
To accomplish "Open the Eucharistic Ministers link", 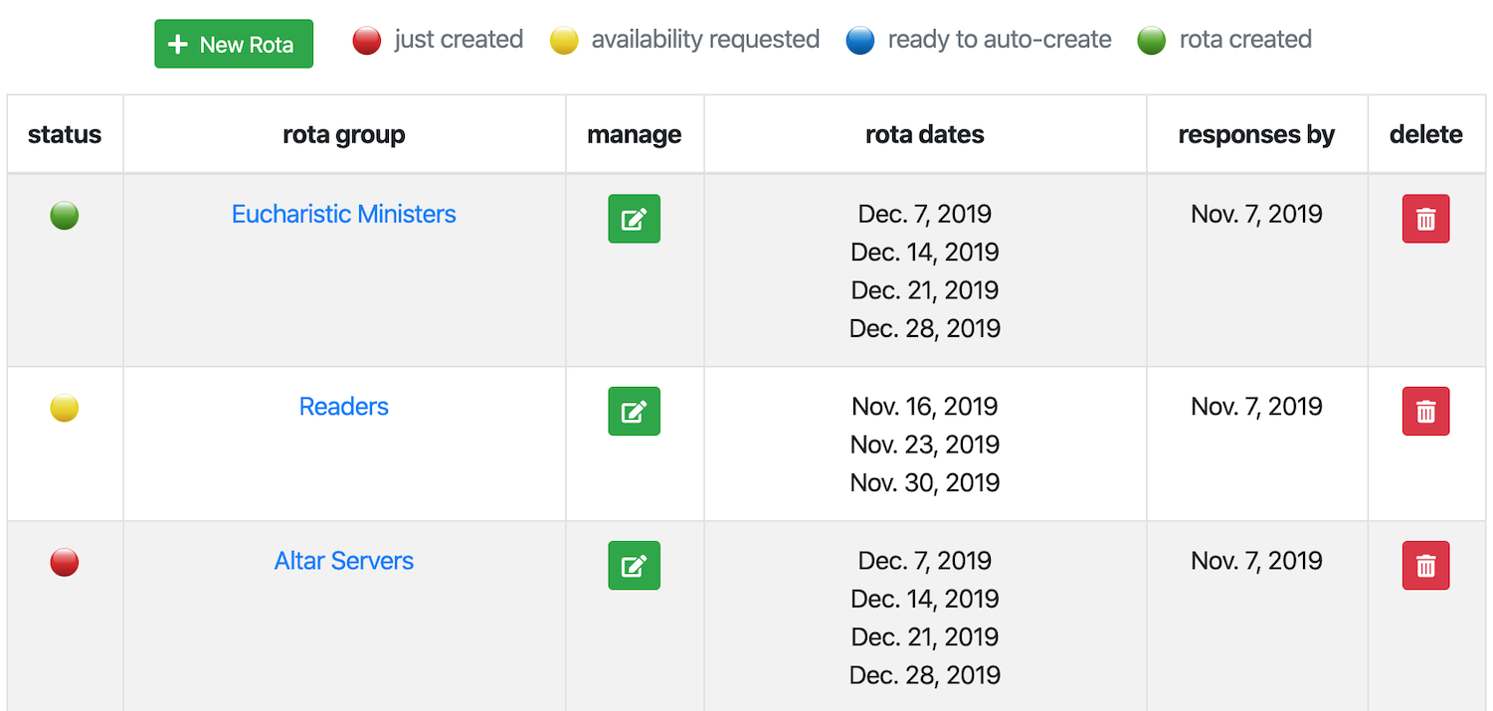I will tap(343, 214).
